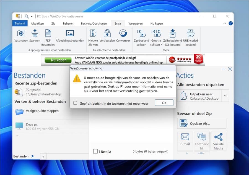Click the search magnifier in title bar

[x=27, y=16]
